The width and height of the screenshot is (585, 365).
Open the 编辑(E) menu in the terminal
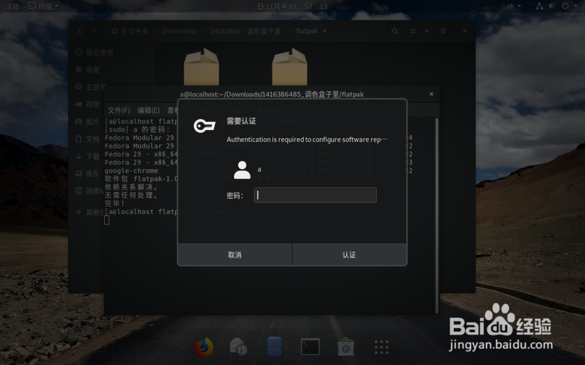pos(148,110)
